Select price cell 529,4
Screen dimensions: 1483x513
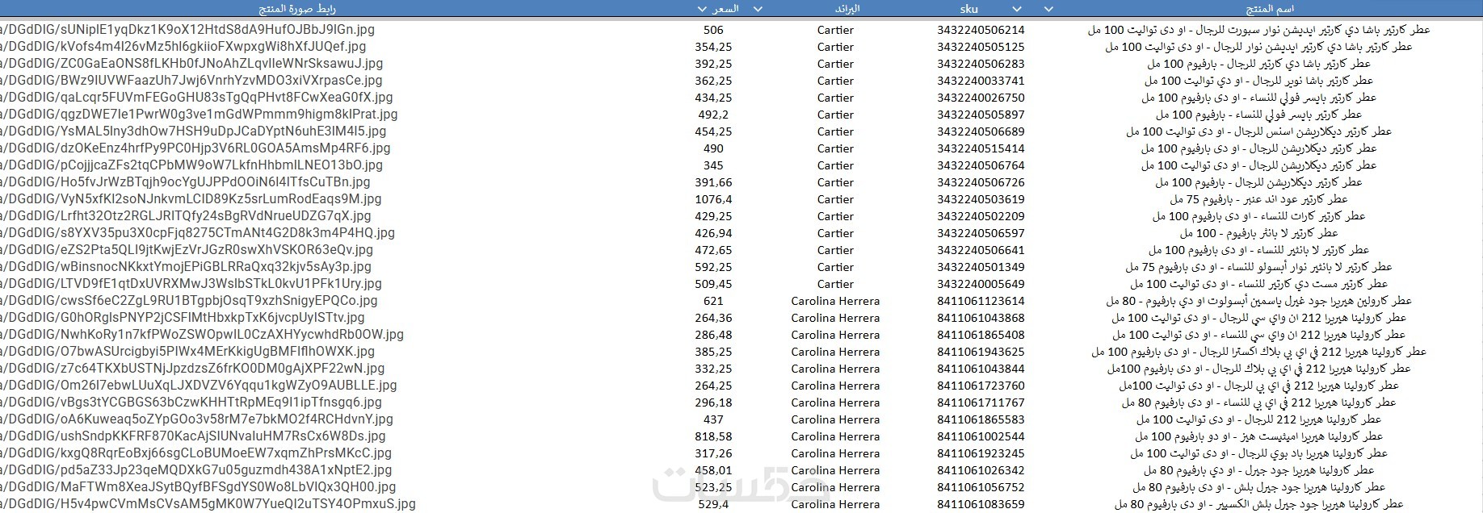(713, 504)
